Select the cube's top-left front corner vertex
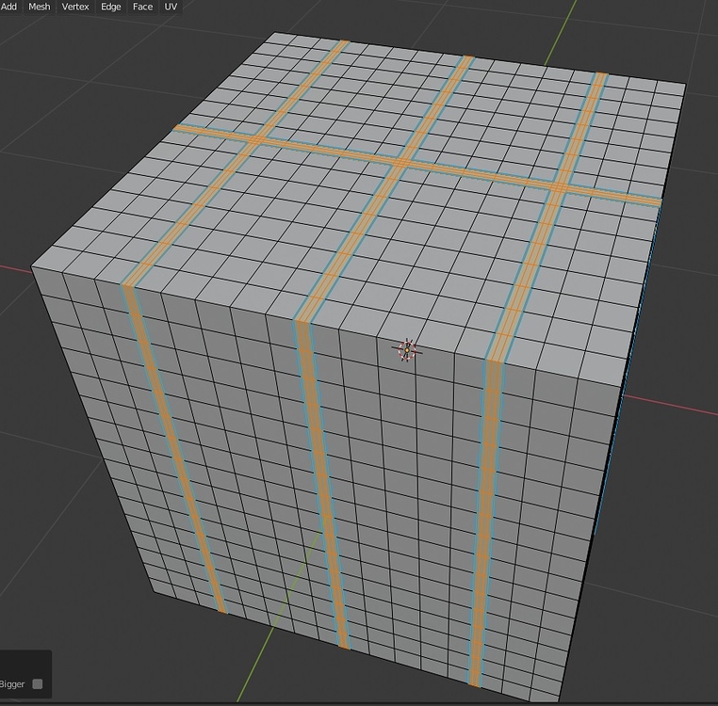718x706 pixels. pyautogui.click(x=32, y=266)
